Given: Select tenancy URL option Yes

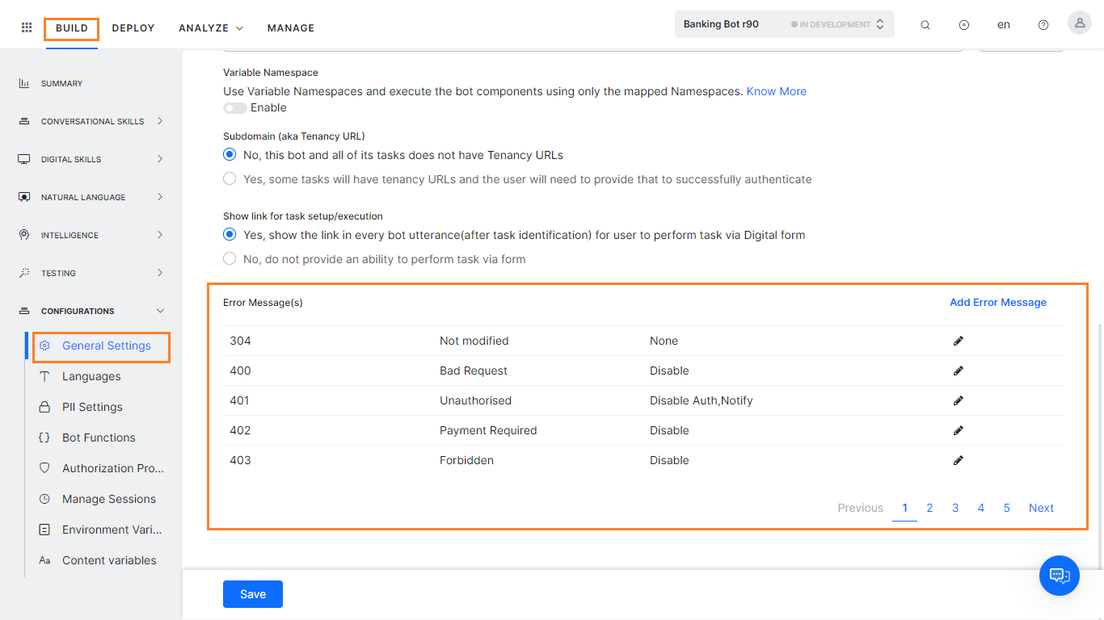Looking at the screenshot, I should coord(229,178).
